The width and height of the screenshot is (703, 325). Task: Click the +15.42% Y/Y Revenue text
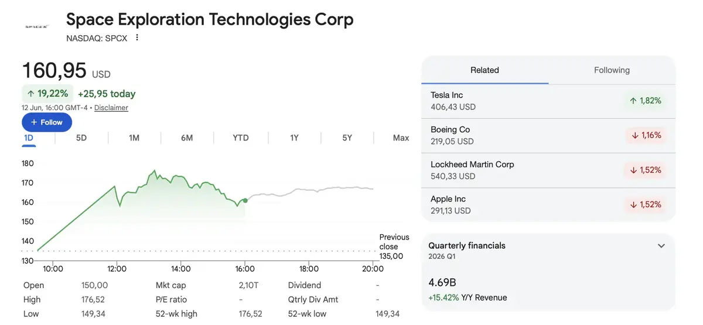467,297
